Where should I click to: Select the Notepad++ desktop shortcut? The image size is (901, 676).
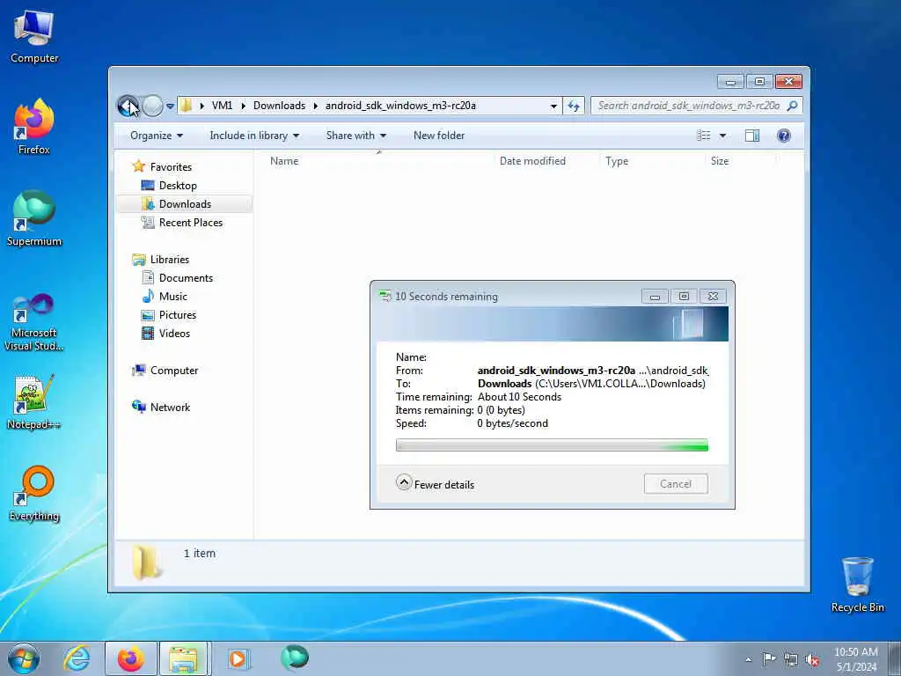pos(34,402)
